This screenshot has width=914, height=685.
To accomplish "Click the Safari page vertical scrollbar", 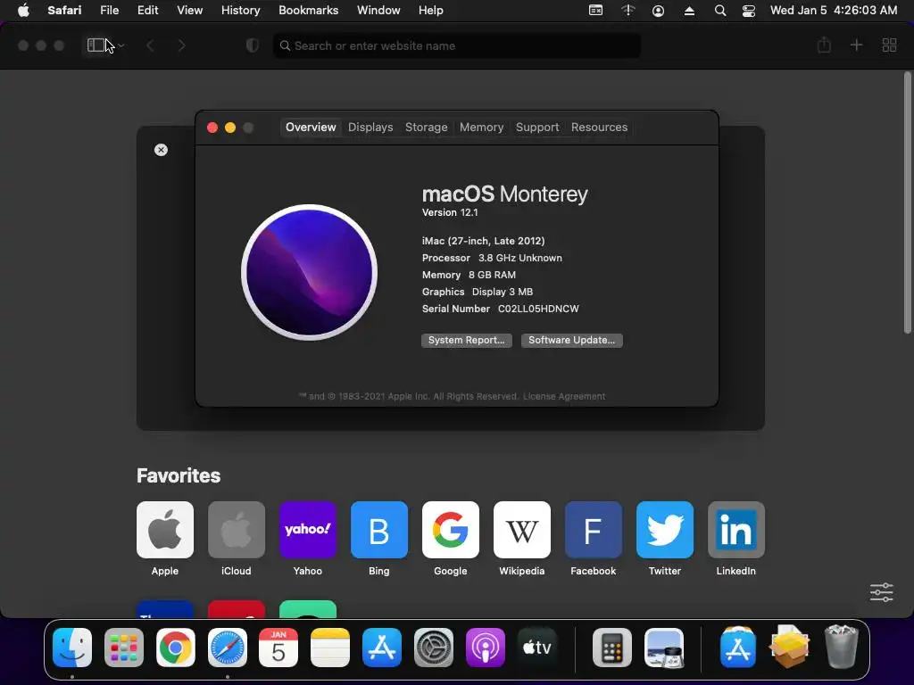I will coord(907,202).
